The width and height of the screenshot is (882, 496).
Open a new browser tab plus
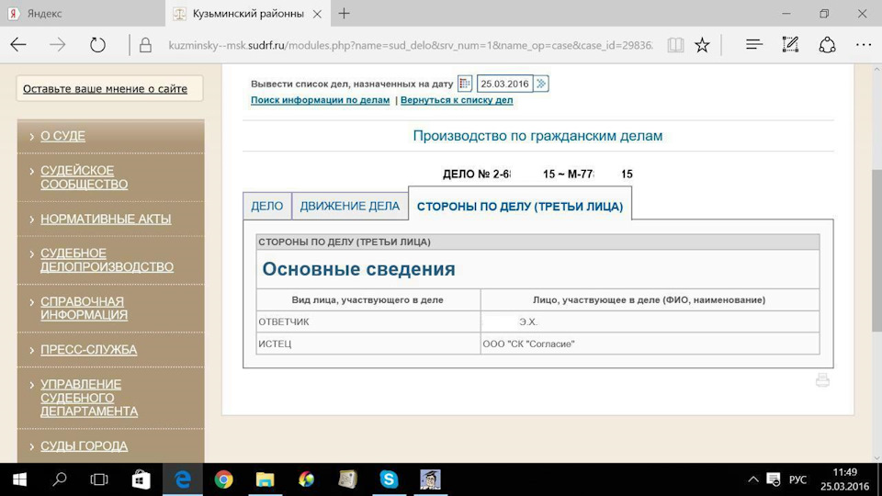[x=344, y=14]
